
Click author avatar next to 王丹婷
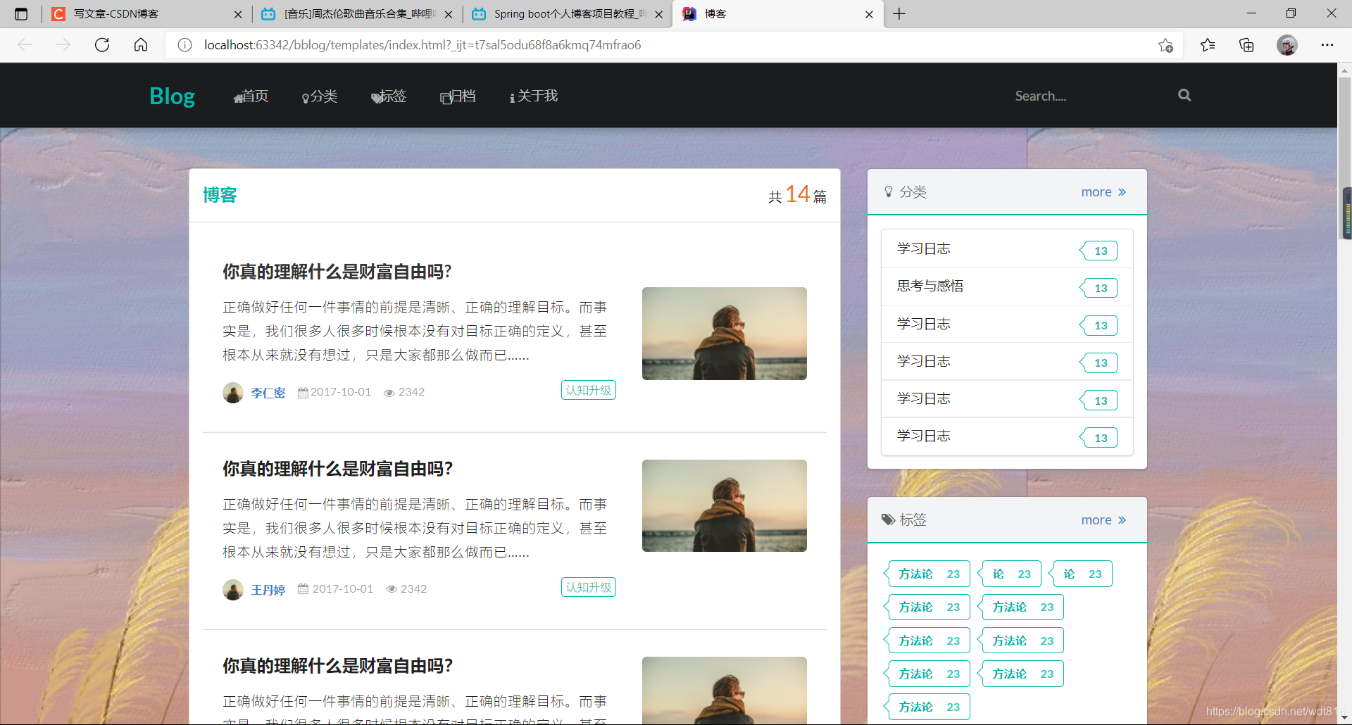[x=233, y=590]
